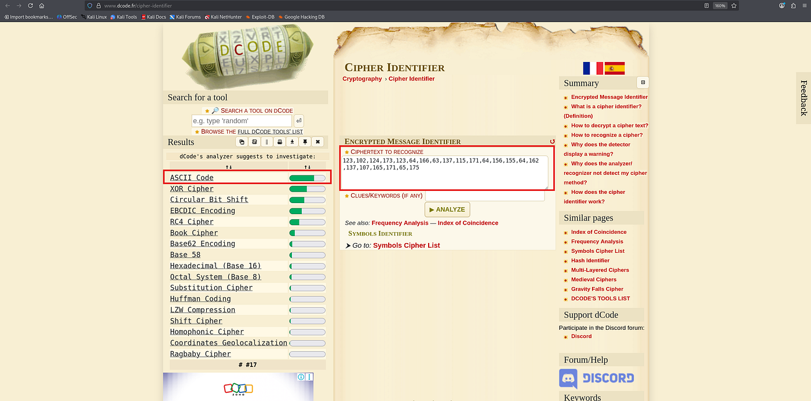Collapse the Summary section
Image resolution: width=811 pixels, height=401 pixels.
click(642, 83)
